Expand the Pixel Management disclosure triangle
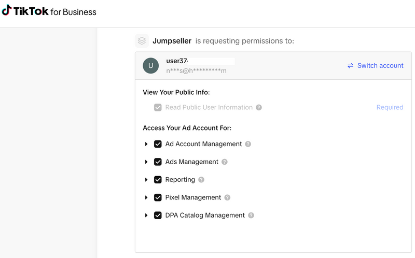 point(146,197)
